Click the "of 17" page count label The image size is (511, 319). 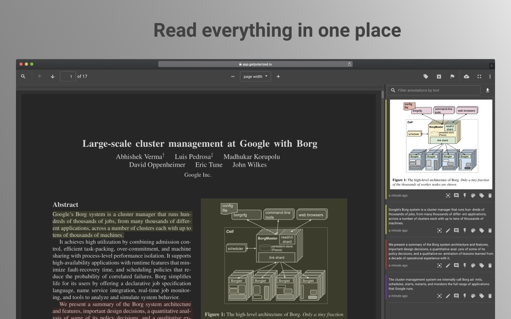pyautogui.click(x=82, y=77)
